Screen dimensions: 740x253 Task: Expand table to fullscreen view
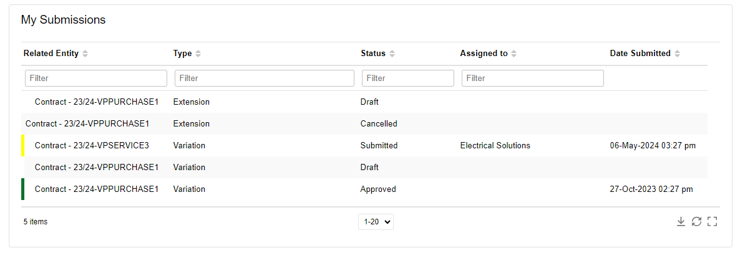(x=712, y=221)
